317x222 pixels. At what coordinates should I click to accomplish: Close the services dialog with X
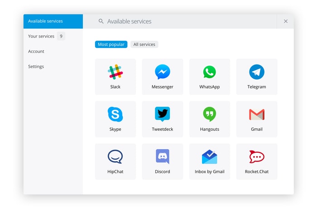click(285, 21)
